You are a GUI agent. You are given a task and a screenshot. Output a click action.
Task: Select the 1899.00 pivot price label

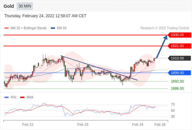click(179, 73)
